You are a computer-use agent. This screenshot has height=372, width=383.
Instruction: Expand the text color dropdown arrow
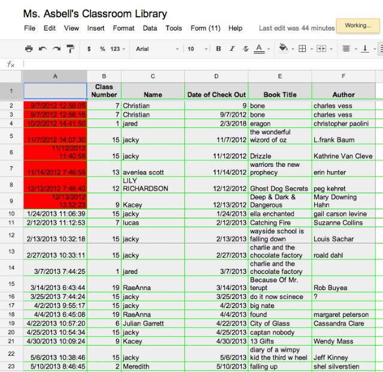[269, 49]
